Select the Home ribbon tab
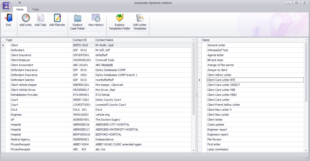 [20, 9]
